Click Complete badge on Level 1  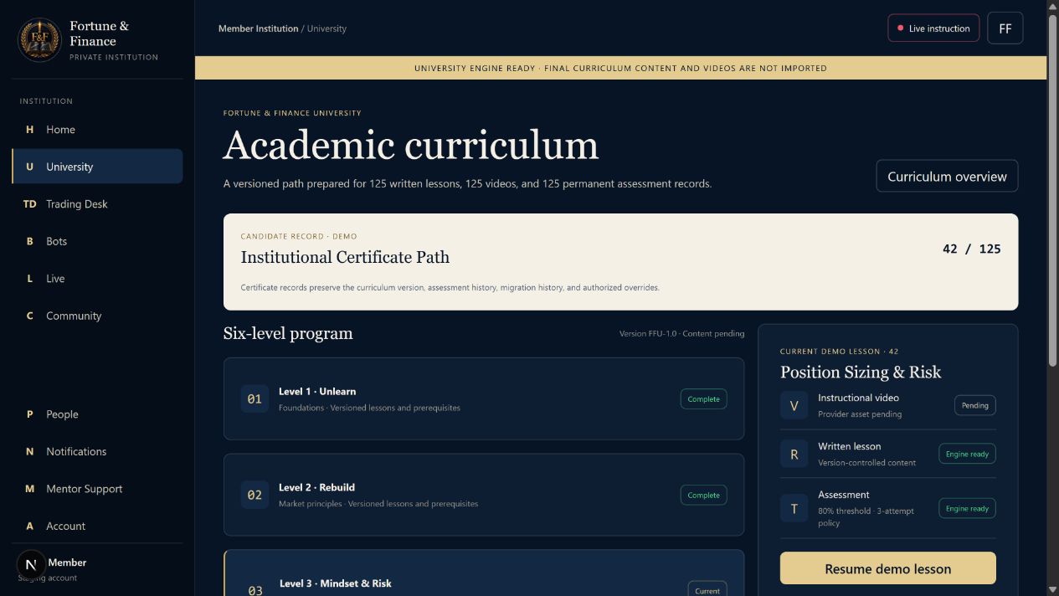(703, 399)
